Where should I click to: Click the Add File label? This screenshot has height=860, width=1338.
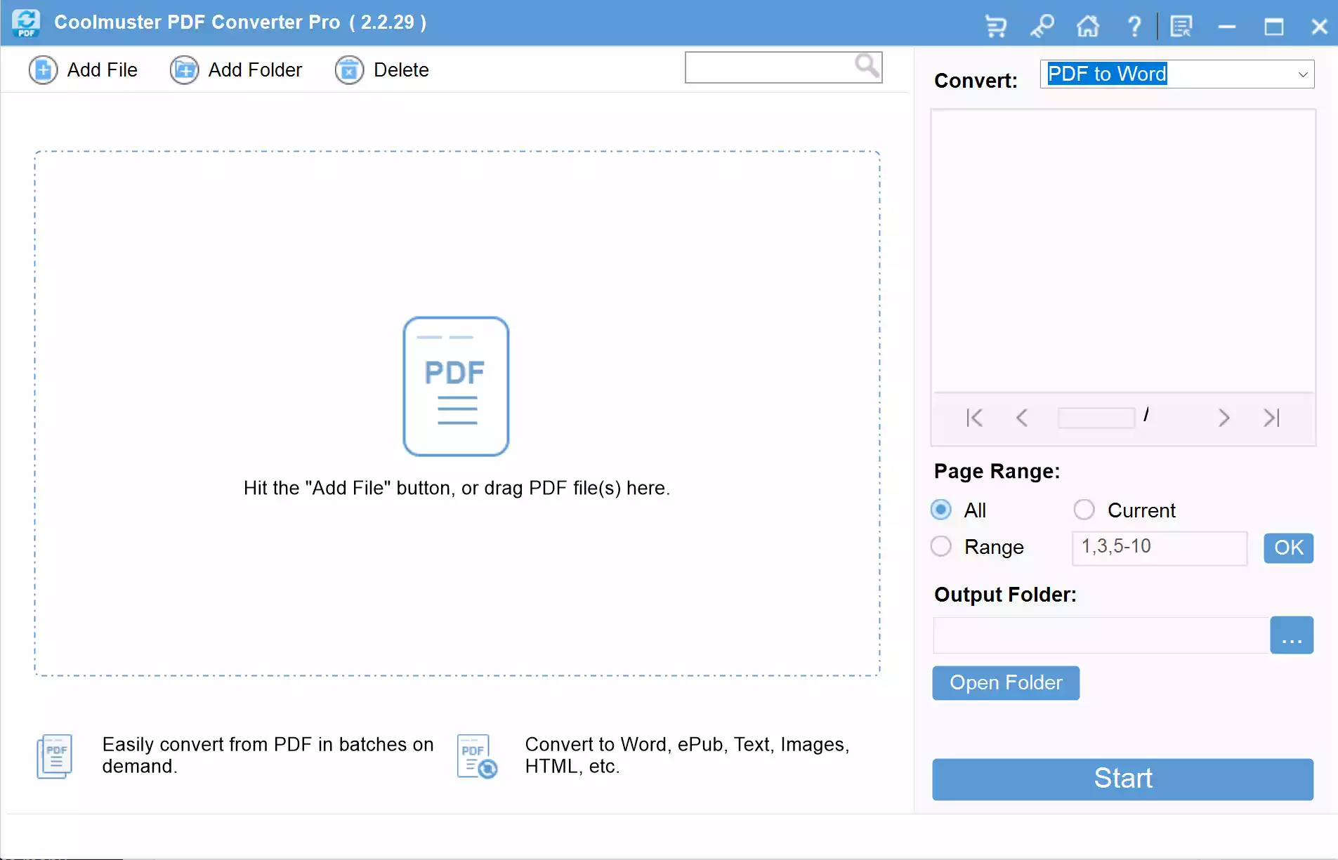coord(103,70)
